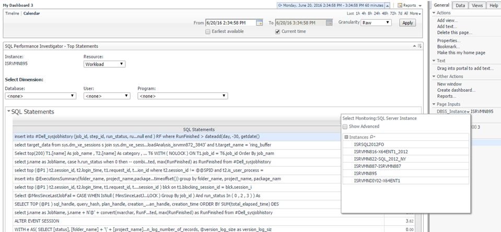Open the Help tab
This screenshot has width=501, height=232.
click(493, 5)
